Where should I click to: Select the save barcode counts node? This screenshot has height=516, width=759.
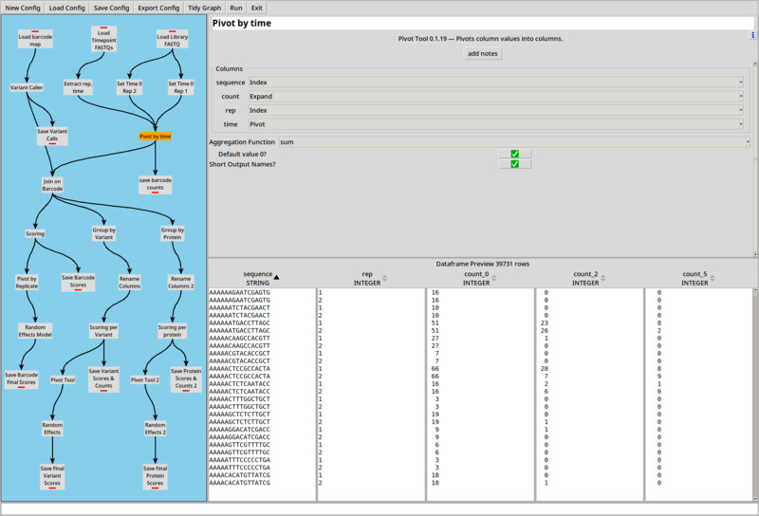pos(156,184)
